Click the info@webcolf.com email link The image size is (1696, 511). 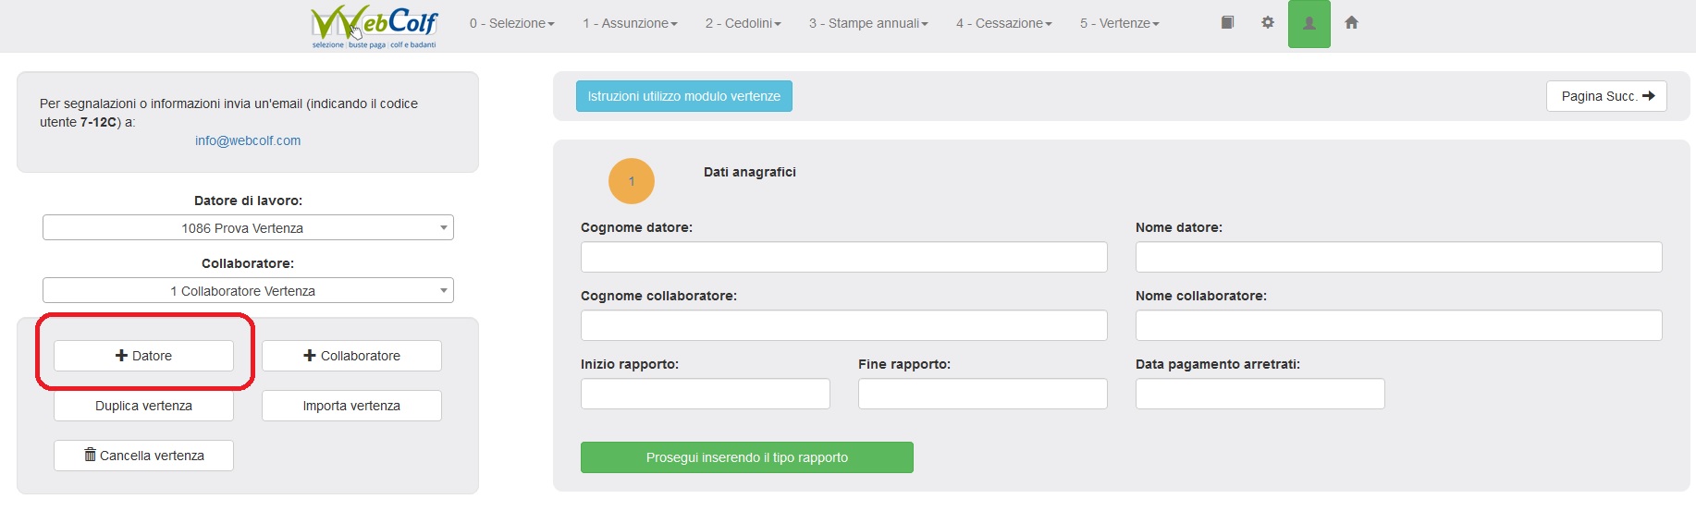pos(248,140)
